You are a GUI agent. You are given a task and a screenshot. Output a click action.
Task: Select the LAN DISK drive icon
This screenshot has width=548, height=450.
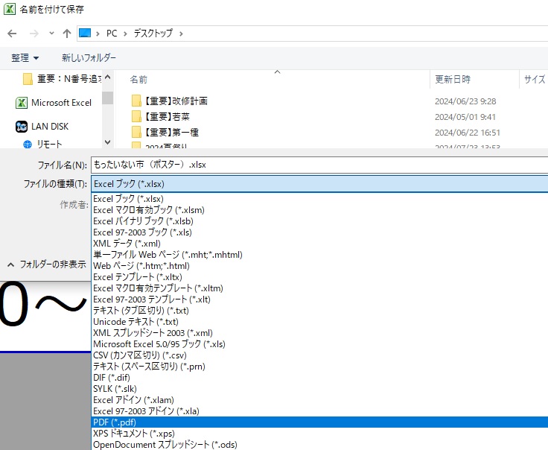[x=22, y=127]
